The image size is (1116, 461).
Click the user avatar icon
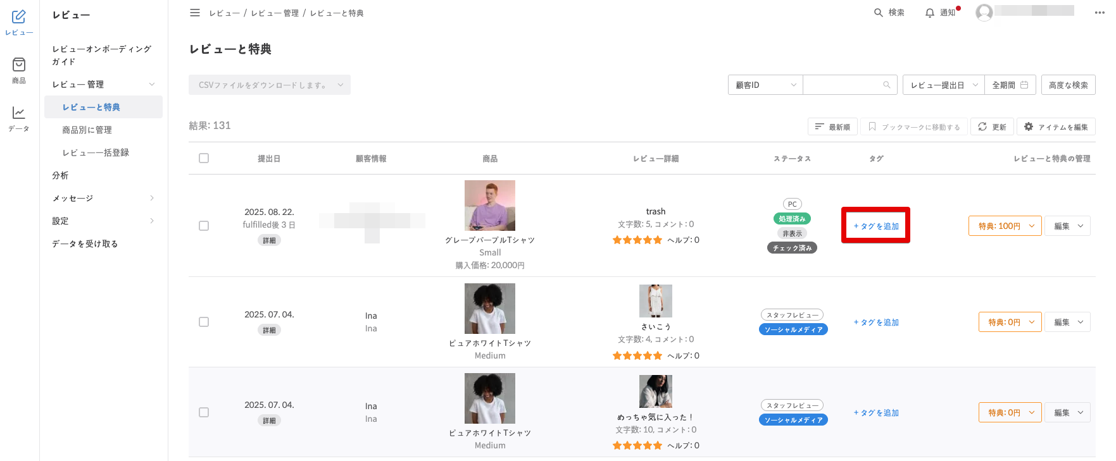point(984,12)
